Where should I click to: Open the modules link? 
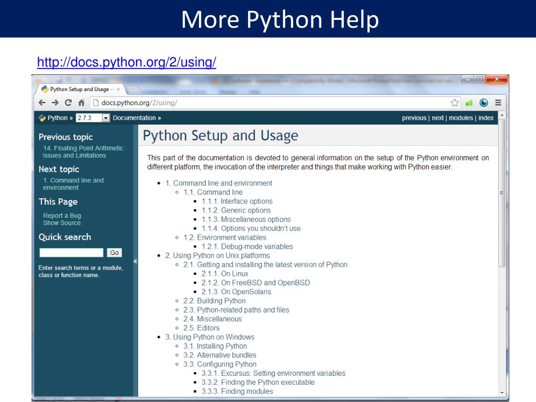[461, 118]
